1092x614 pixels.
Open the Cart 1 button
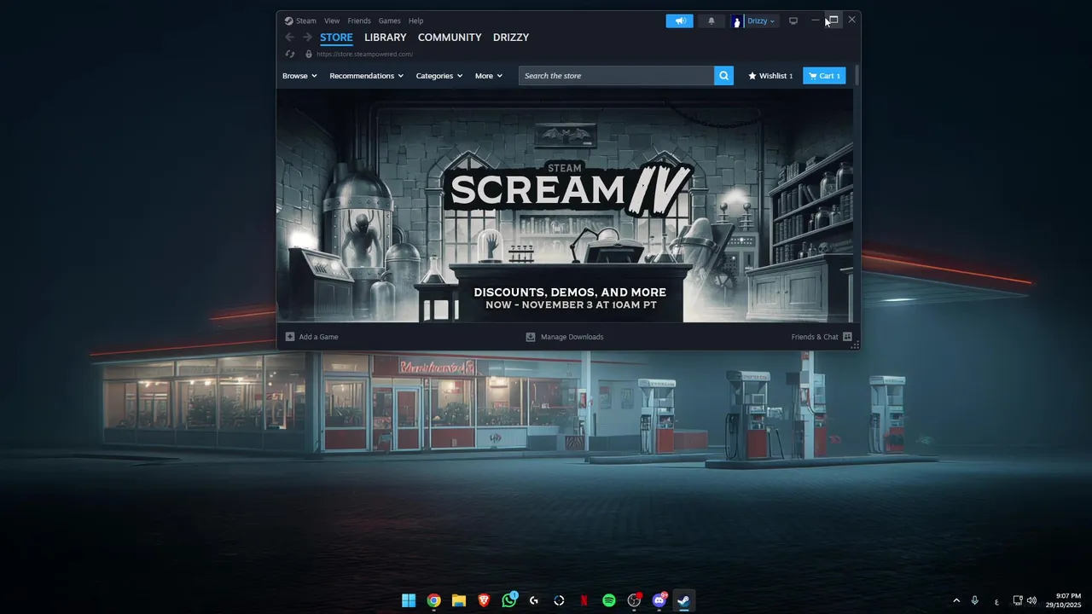click(x=824, y=76)
